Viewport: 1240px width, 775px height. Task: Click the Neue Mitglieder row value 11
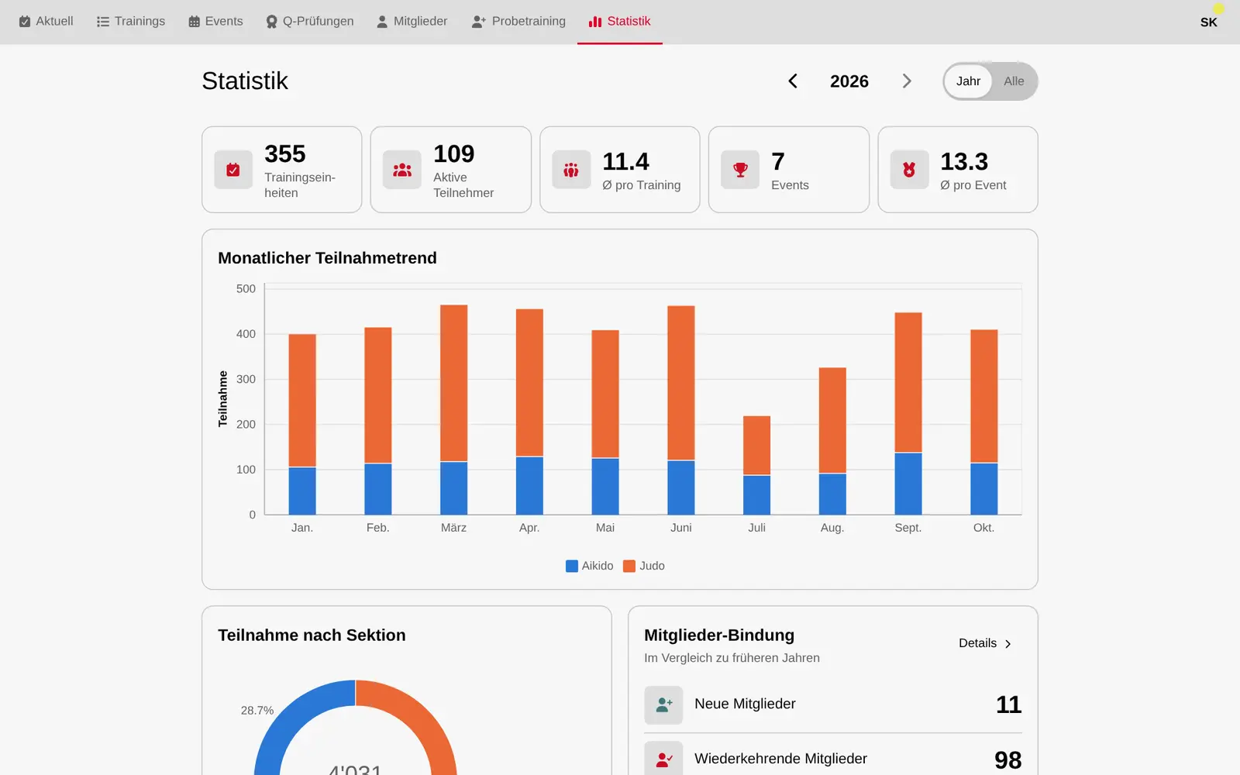click(x=1008, y=704)
